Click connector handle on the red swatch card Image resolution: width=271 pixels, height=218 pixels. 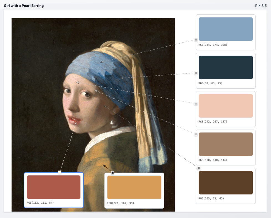[x=60, y=172]
